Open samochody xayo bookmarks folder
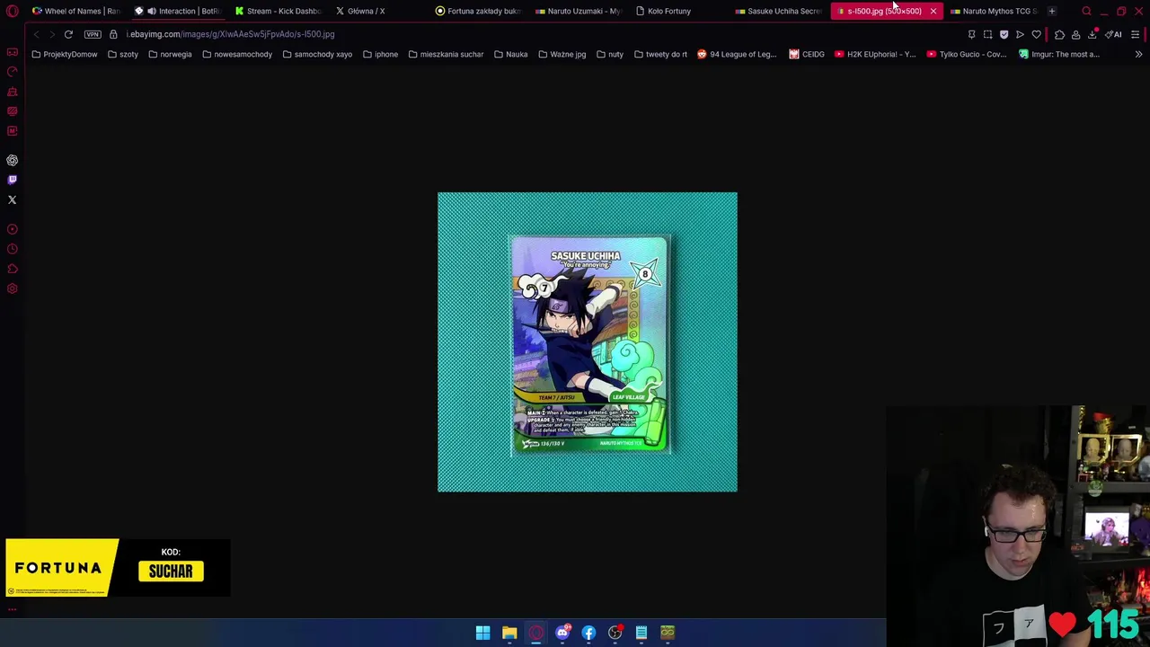 pos(317,54)
